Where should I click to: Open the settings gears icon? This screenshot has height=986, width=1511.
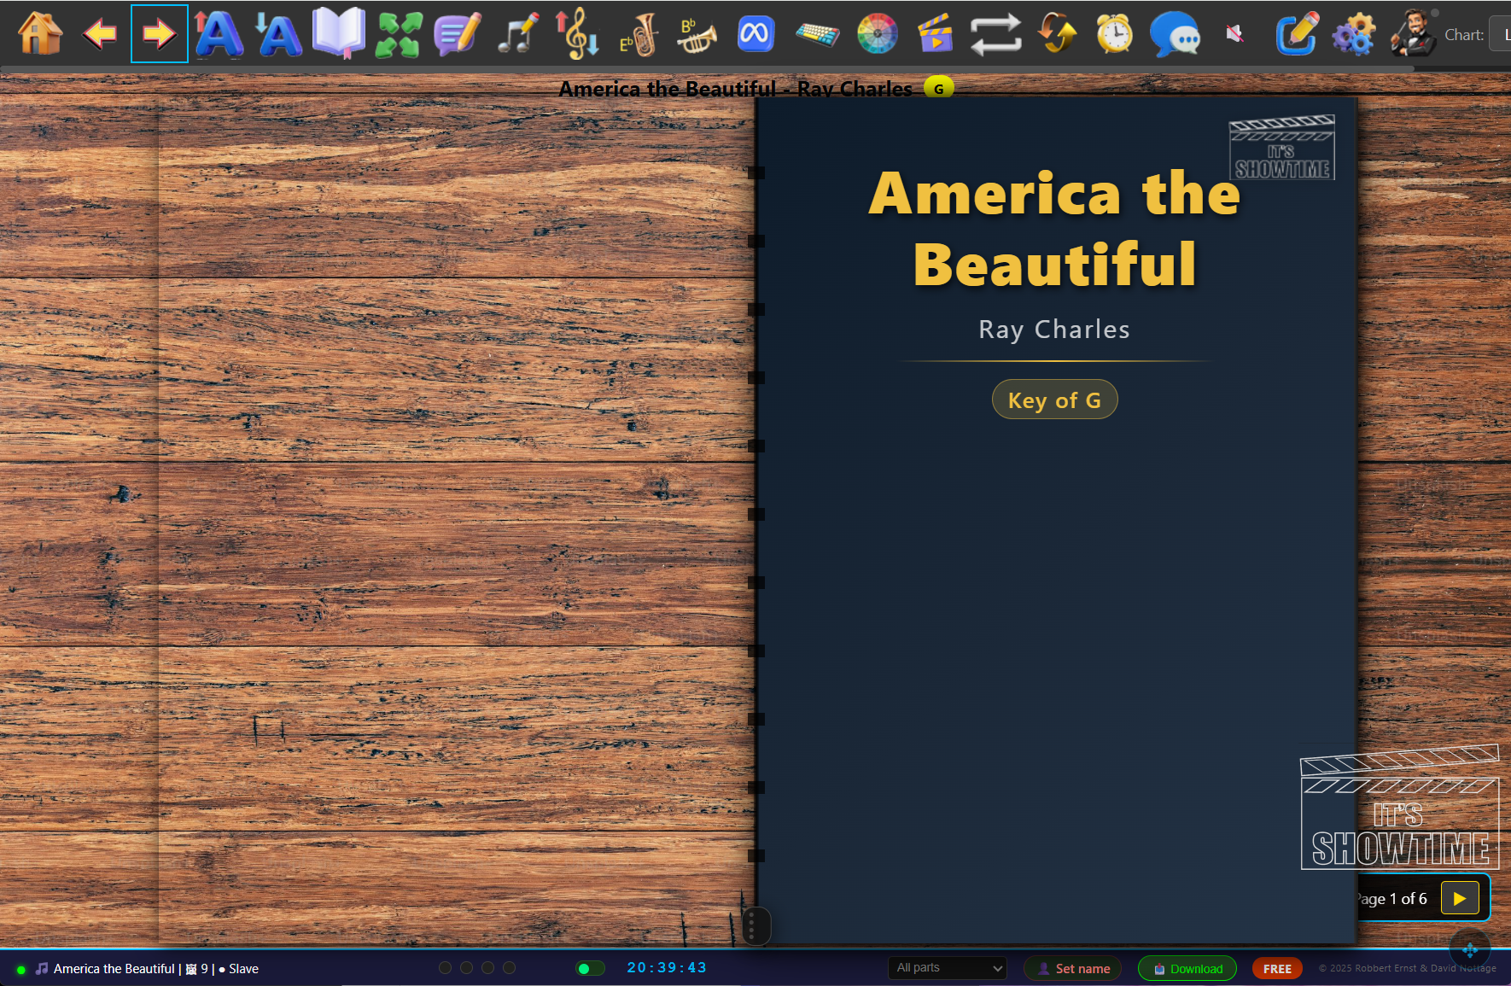(x=1354, y=34)
